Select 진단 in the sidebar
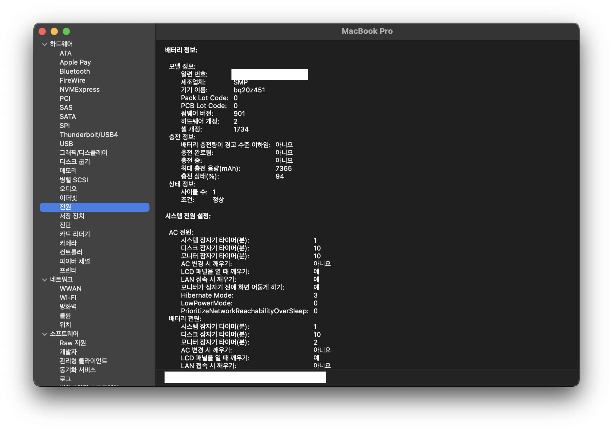The width and height of the screenshot is (613, 431). tap(65, 225)
